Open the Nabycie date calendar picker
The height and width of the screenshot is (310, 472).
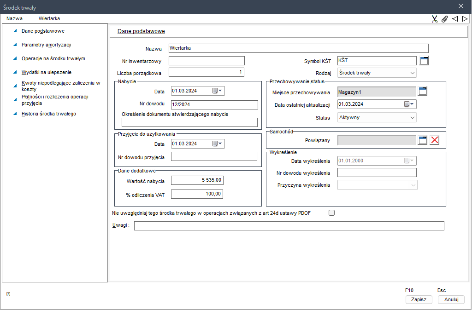(218, 91)
